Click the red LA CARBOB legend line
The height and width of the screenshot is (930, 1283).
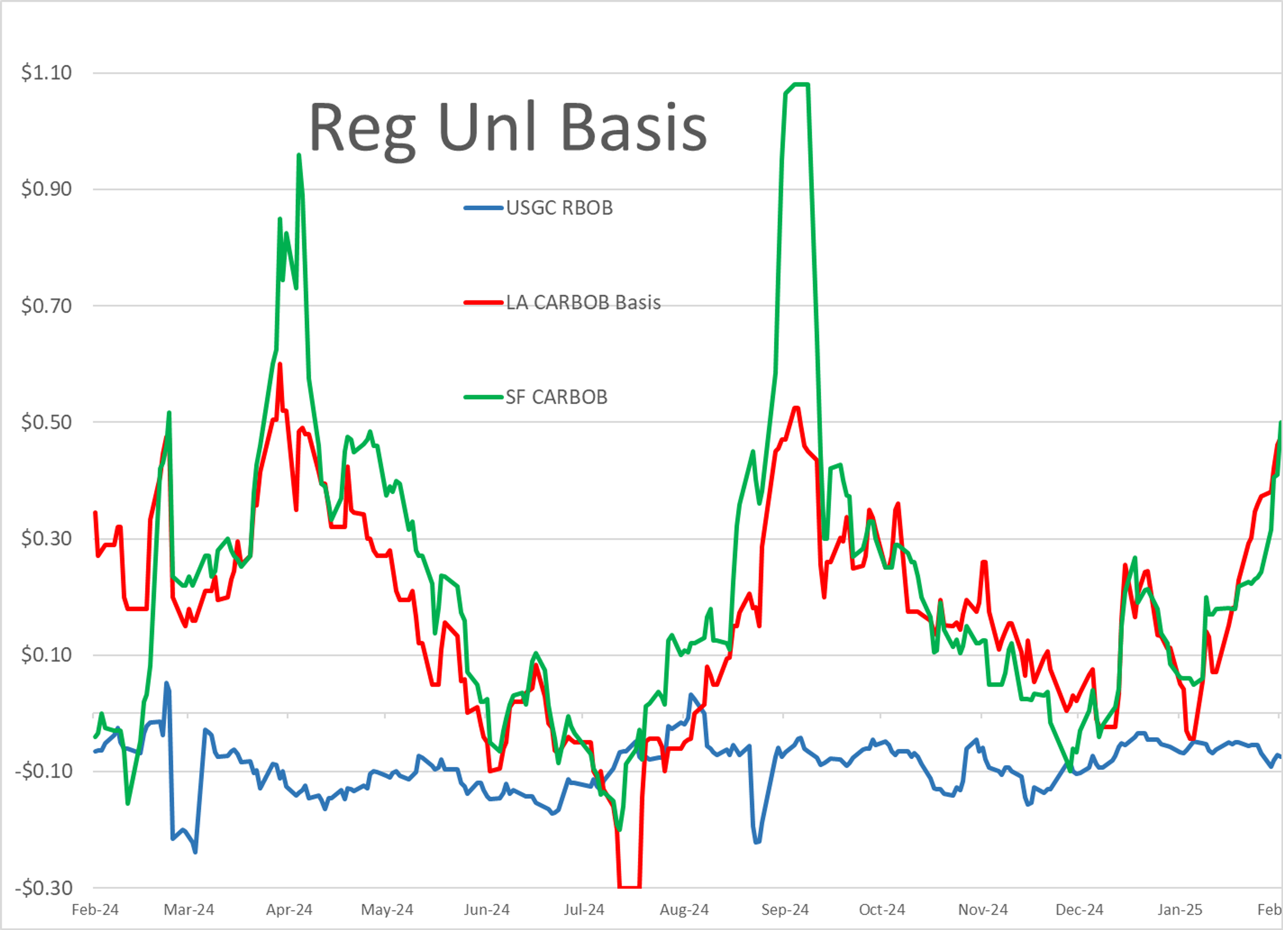484,303
